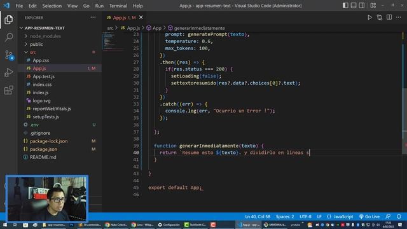
Task: Open the MINGW64 terminal taskbar item
Action: [275, 225]
